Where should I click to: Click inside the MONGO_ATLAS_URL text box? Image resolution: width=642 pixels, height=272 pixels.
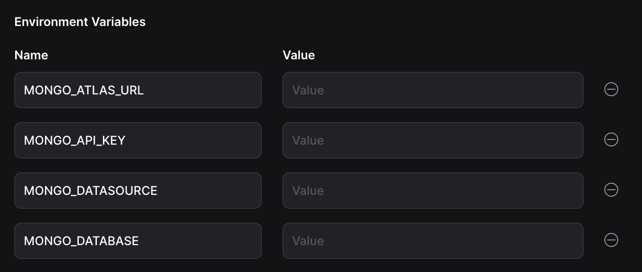click(x=138, y=90)
